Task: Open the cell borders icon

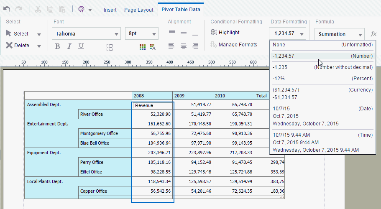Action: tap(110, 47)
